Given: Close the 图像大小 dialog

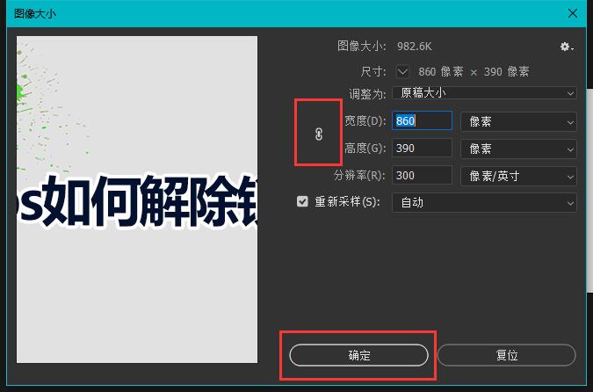Looking at the screenshot, I should (x=573, y=13).
